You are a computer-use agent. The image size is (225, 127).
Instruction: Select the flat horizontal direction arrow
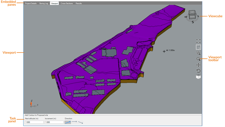pyautogui.click(x=74, y=122)
